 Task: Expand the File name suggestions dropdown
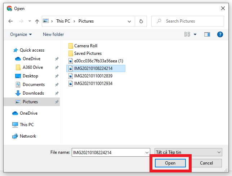[x=147, y=152]
